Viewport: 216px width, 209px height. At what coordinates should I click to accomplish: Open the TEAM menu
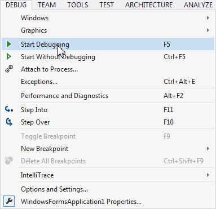tap(47, 5)
